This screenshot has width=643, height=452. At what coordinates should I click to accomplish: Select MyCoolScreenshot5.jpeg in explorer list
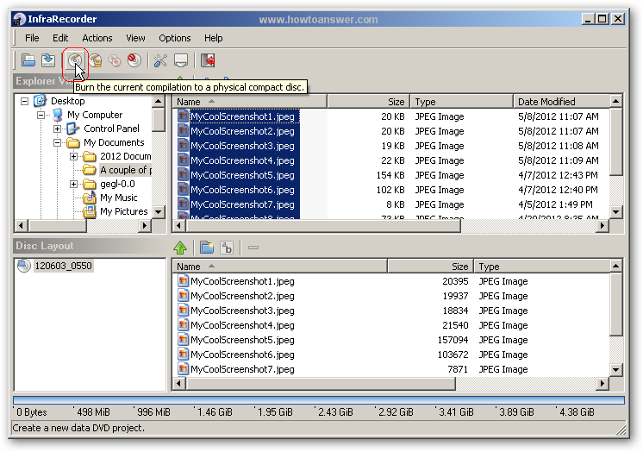pyautogui.click(x=242, y=175)
